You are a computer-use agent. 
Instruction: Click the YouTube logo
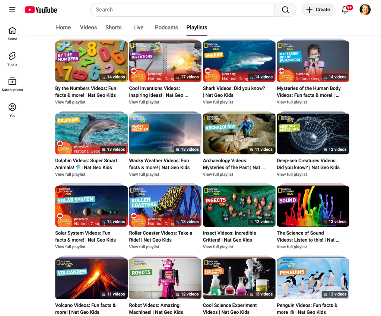41,10
